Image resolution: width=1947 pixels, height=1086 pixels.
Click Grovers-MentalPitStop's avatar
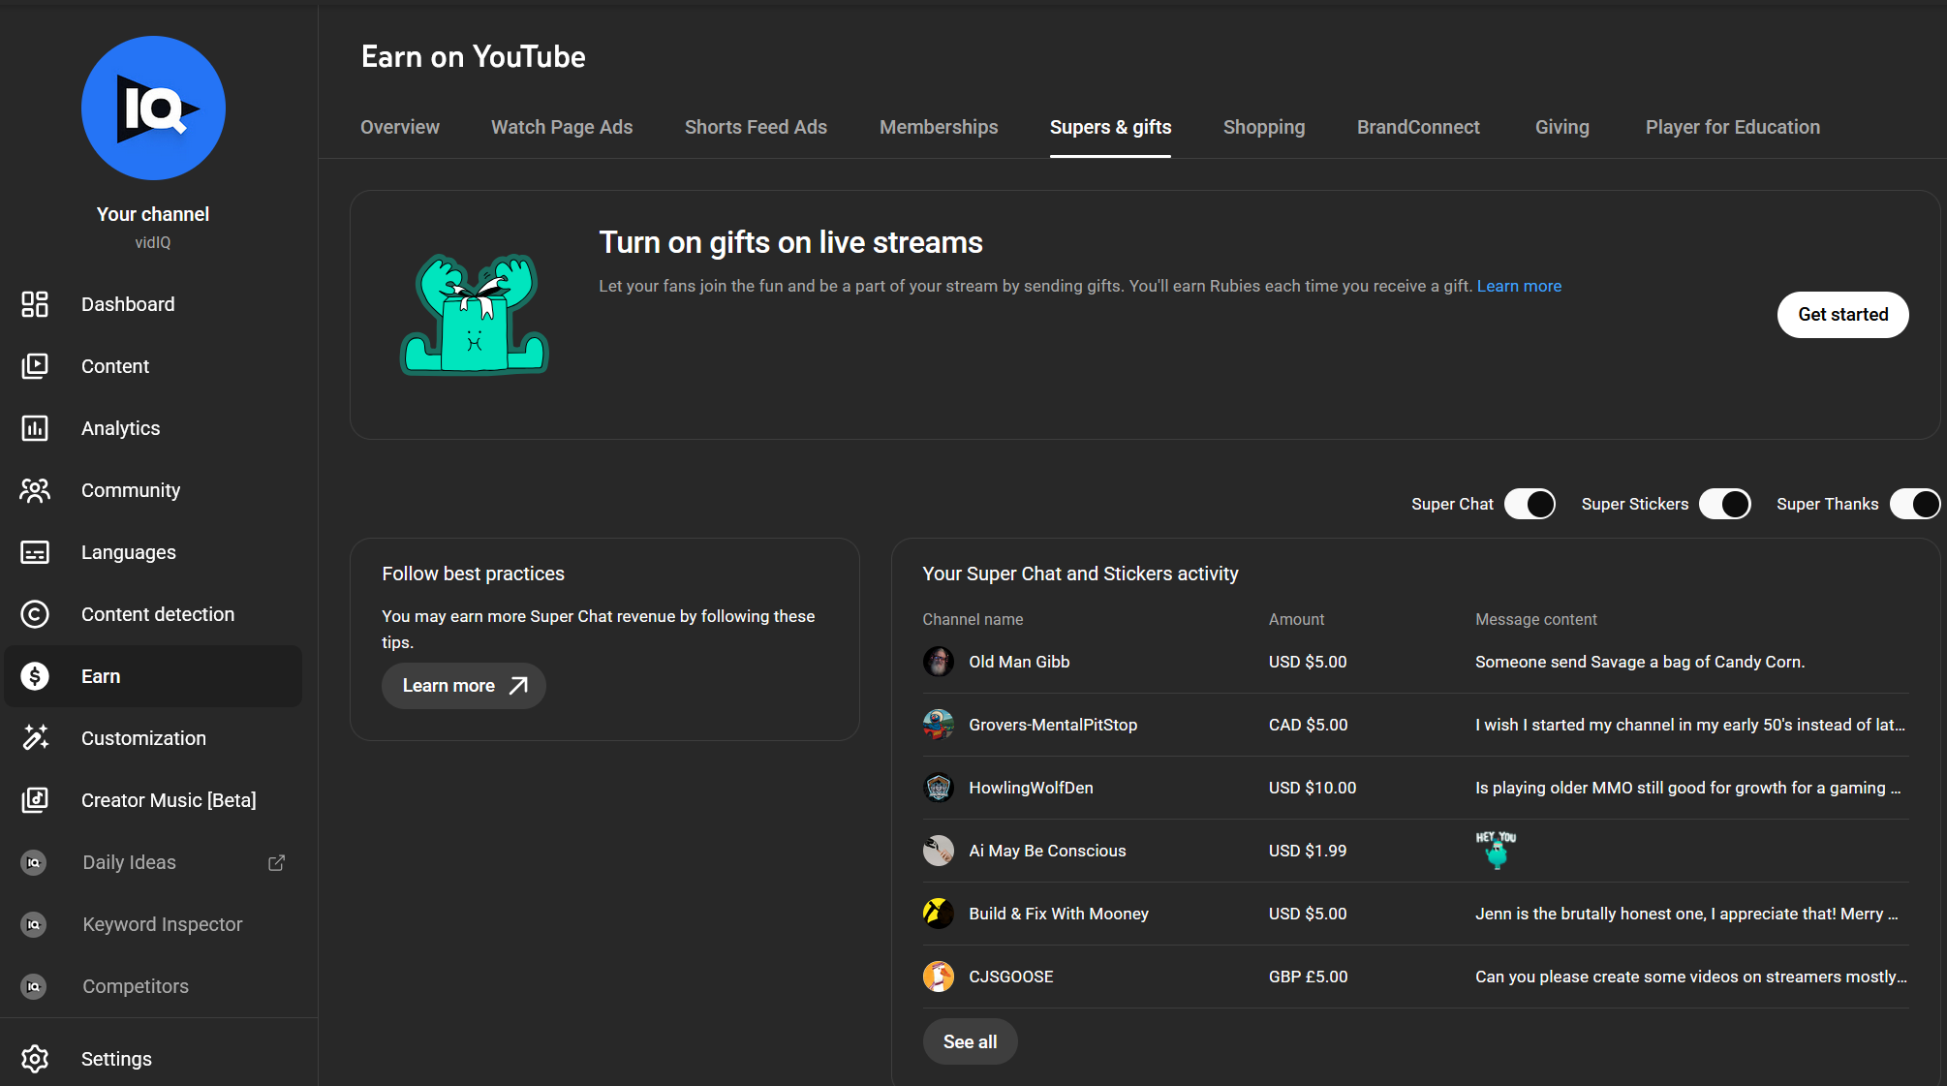(938, 725)
